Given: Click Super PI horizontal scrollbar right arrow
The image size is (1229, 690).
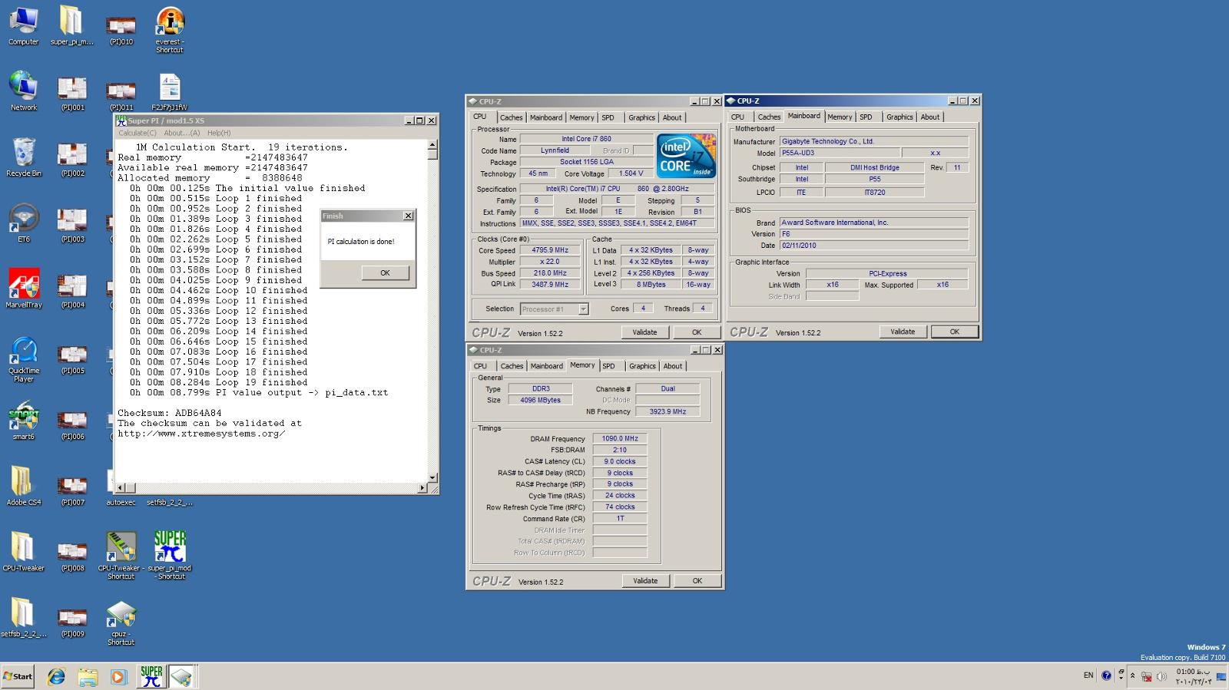Looking at the screenshot, I should pyautogui.click(x=422, y=487).
